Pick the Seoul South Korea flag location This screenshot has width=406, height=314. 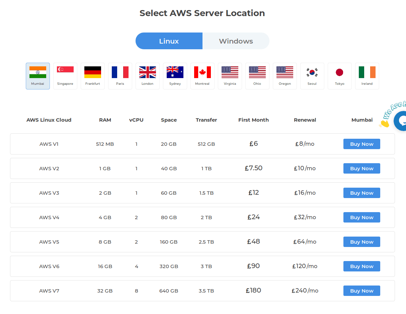pos(312,76)
